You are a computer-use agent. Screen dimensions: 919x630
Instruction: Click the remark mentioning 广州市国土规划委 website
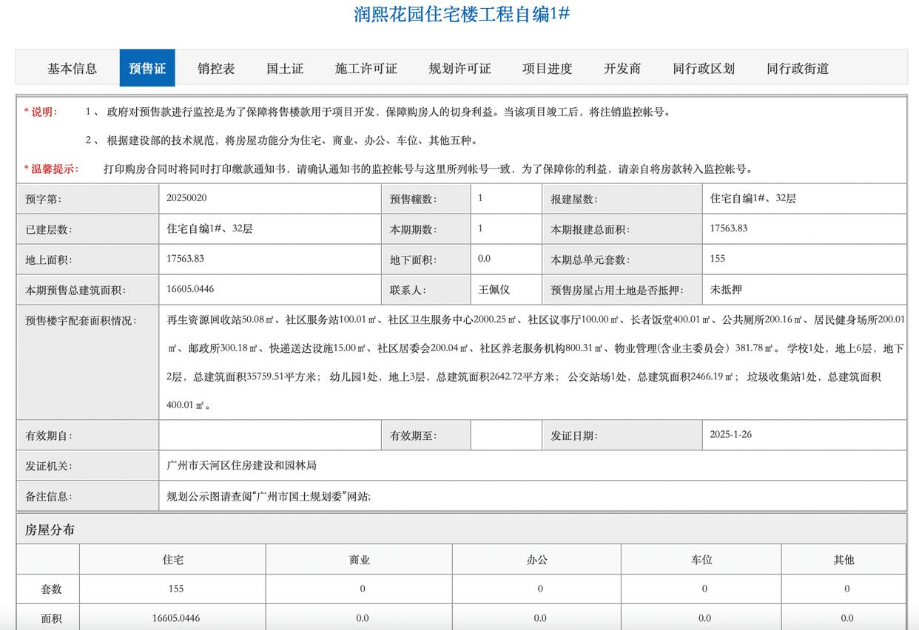[269, 496]
